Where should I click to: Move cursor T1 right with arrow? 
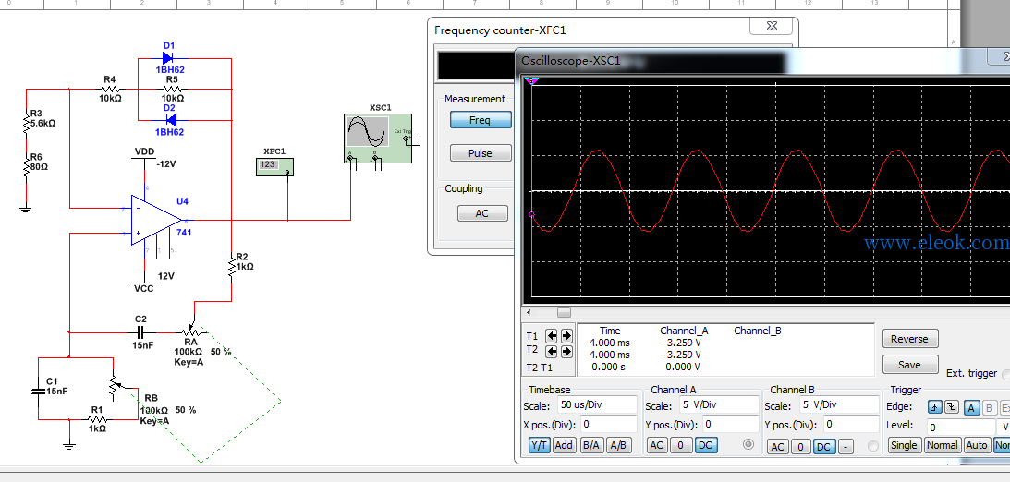(x=566, y=335)
